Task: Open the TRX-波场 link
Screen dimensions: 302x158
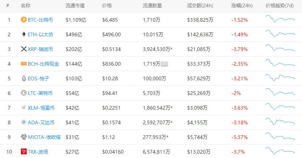Action: (38, 152)
